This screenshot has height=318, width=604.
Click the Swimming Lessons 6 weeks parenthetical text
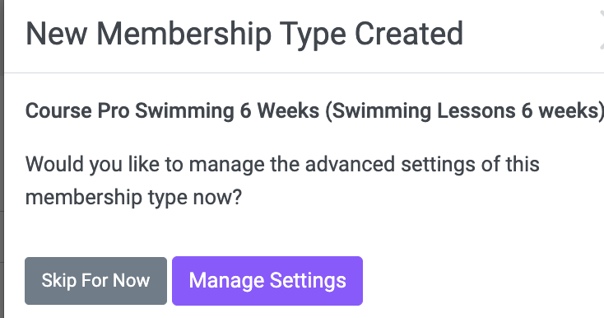(x=465, y=111)
